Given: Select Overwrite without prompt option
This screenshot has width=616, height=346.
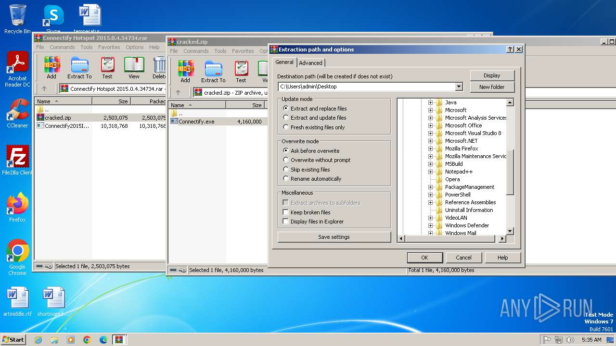Looking at the screenshot, I should click(x=317, y=160).
